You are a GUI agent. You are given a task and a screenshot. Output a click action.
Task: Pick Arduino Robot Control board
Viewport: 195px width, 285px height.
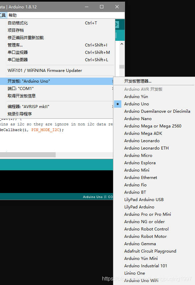[154, 229]
